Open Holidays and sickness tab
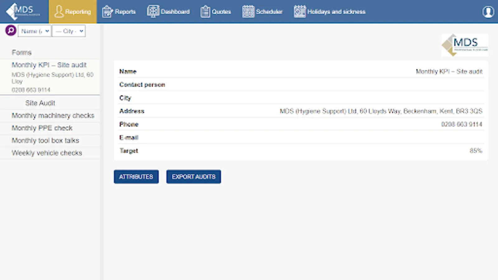This screenshot has height=280, width=498. (330, 12)
